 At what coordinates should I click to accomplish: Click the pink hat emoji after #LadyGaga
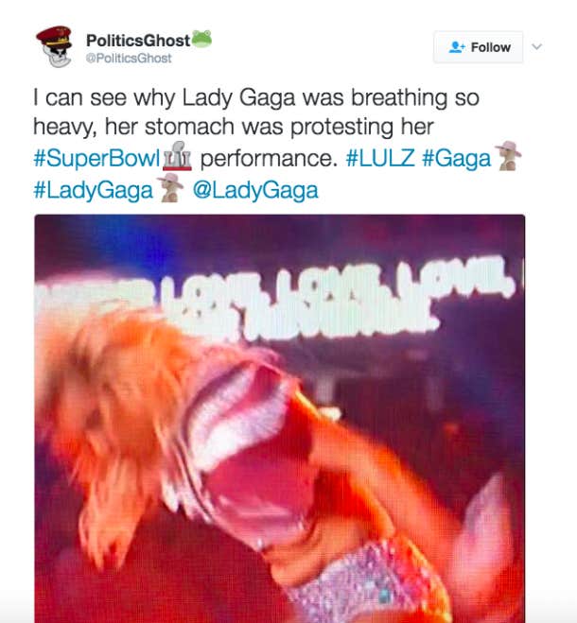170,188
